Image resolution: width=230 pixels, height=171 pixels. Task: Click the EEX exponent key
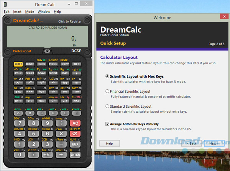click(75, 144)
